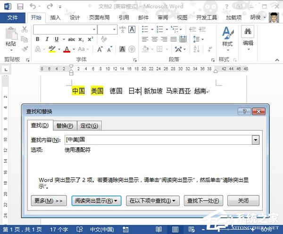
Task: Open font size dropdown
Action: point(114,29)
